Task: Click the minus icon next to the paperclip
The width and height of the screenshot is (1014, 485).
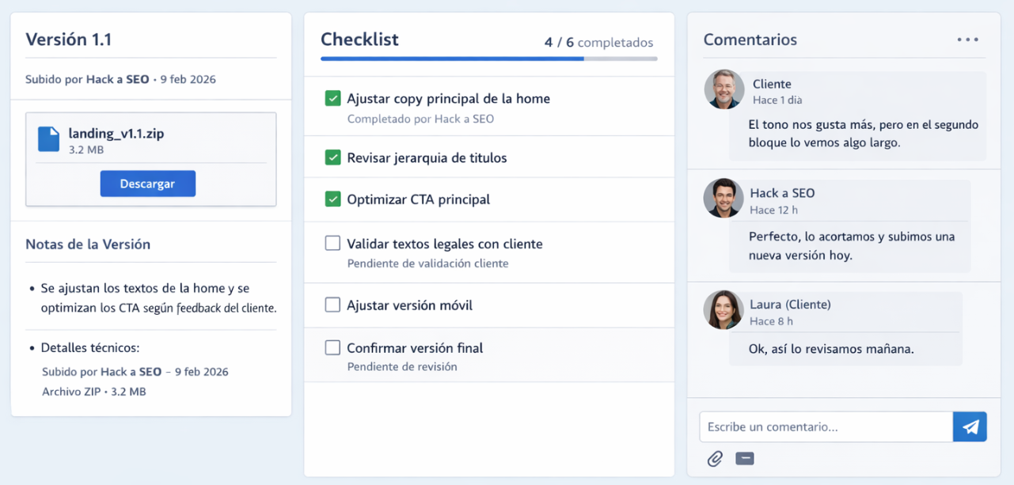Action: click(x=744, y=458)
